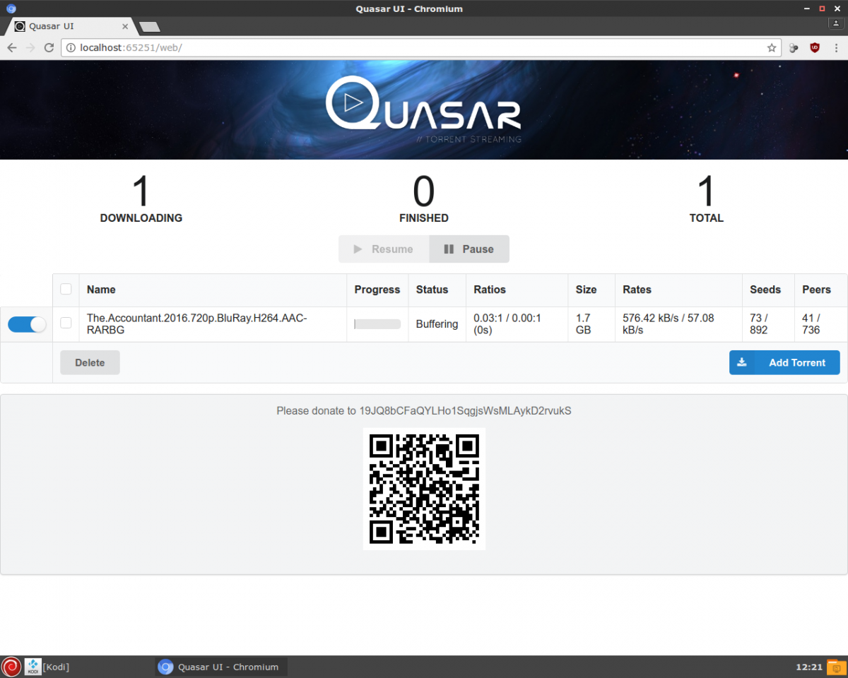Click the Add Torrent button
848x678 pixels.
click(x=784, y=362)
